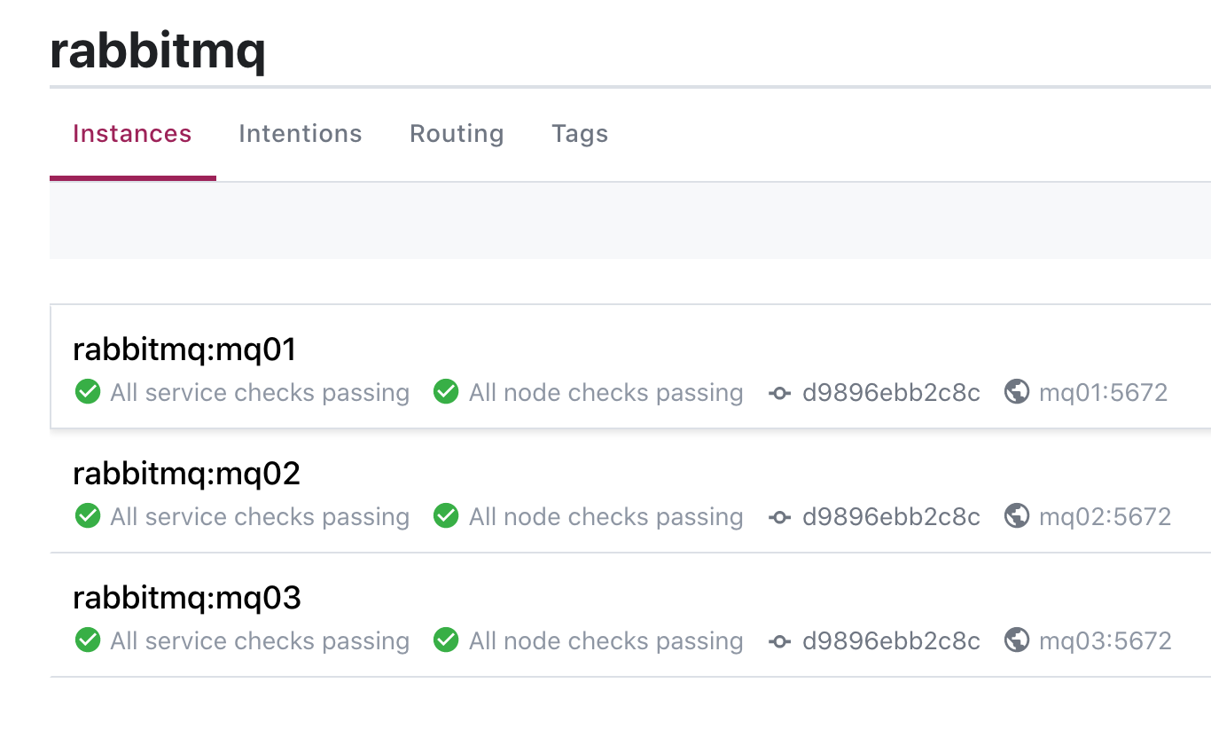The image size is (1211, 738).
Task: Select the mq02:5672 address text
Action: click(1106, 516)
